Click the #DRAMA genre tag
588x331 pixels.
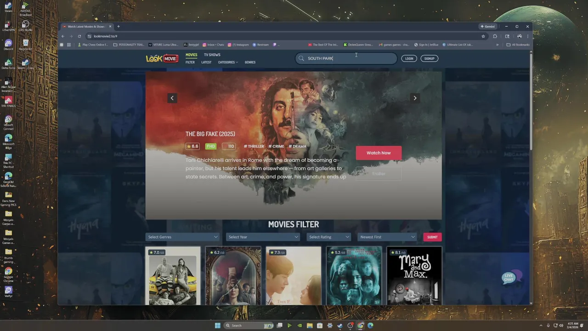tap(298, 146)
